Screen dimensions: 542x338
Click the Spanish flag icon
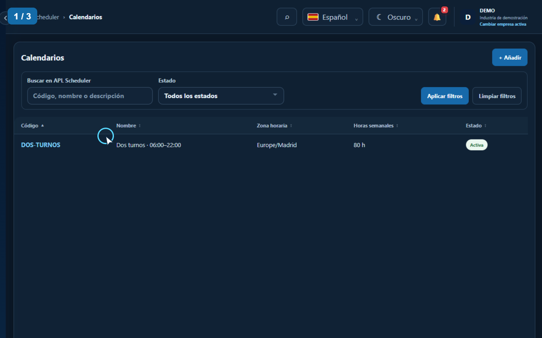point(313,17)
